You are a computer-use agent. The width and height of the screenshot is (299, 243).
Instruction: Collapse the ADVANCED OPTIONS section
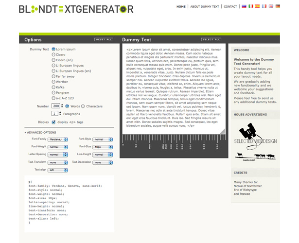[40, 133]
